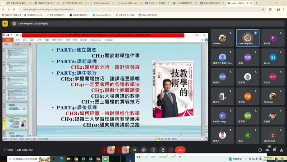Viewport: 287px width, 162px height.
Task: Switch to Normal view in the status bar
Action: (158, 139)
